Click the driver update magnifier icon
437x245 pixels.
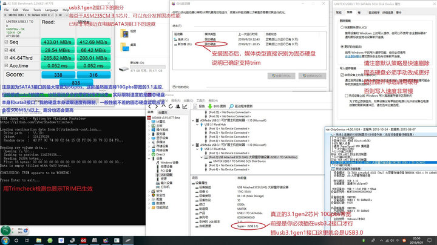tap(231, 106)
